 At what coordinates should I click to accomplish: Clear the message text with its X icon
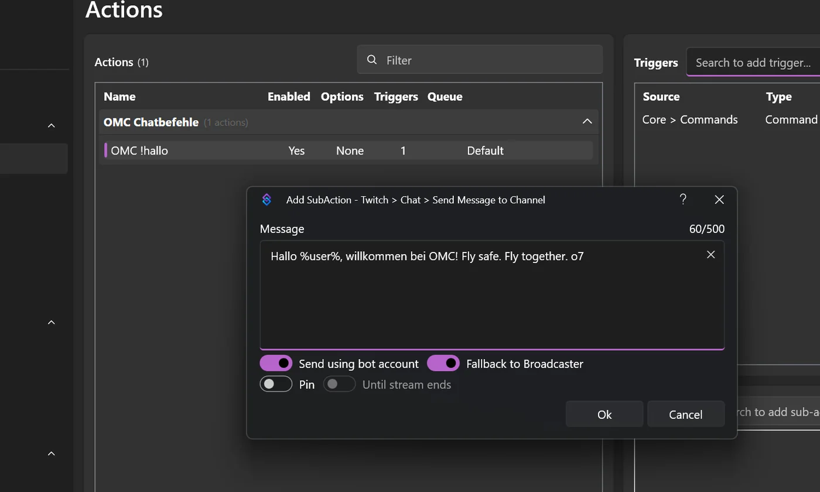click(711, 255)
